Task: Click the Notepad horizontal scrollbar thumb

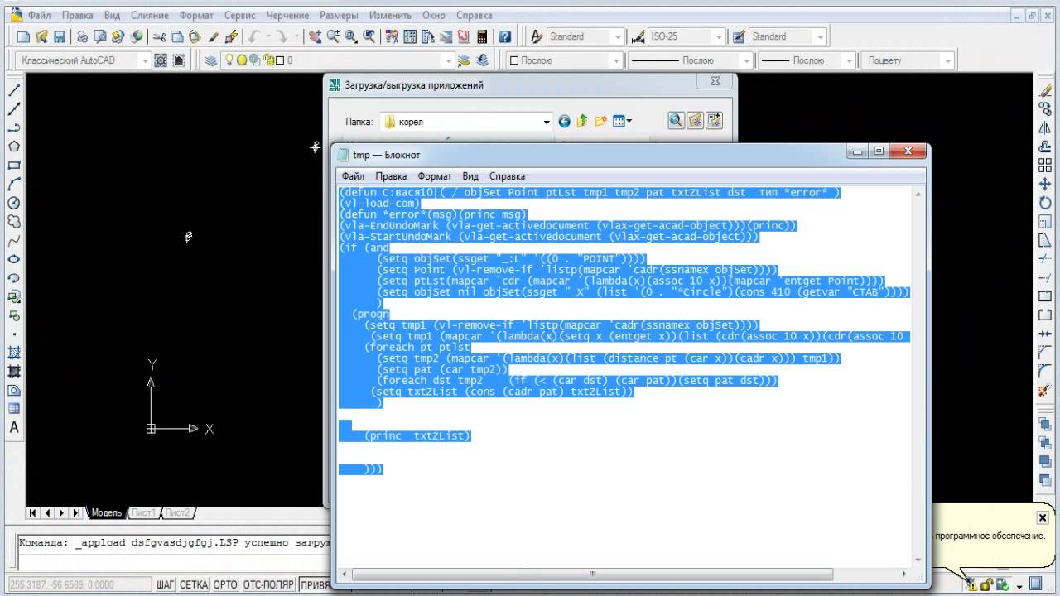Action: click(591, 574)
